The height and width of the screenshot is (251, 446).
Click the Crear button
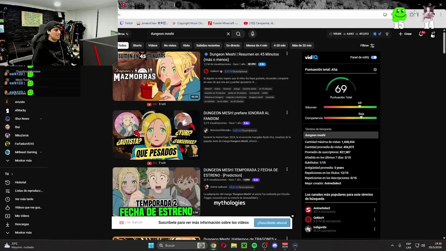click(405, 34)
